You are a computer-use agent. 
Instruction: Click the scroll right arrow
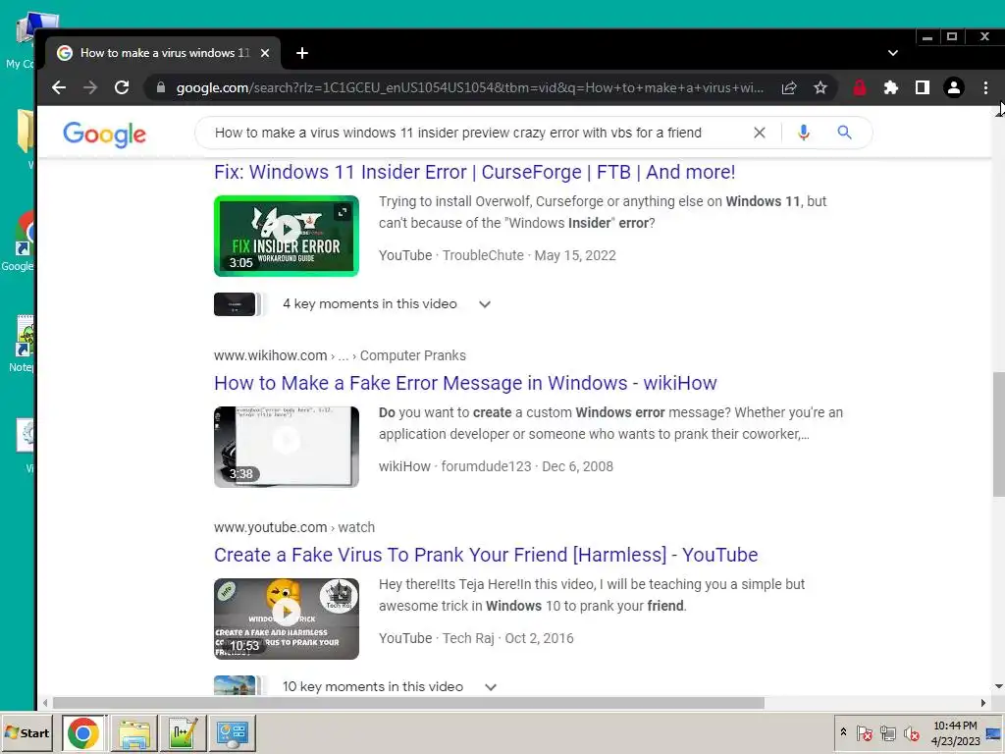tap(983, 703)
